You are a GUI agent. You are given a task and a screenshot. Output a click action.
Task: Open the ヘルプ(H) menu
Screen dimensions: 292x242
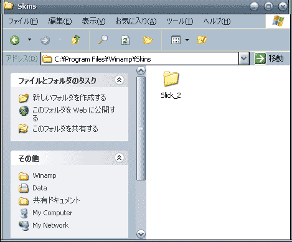[x=217, y=21]
